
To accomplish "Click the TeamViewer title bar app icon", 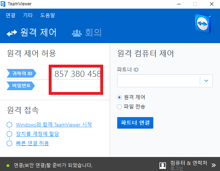I will tap(3, 4).
